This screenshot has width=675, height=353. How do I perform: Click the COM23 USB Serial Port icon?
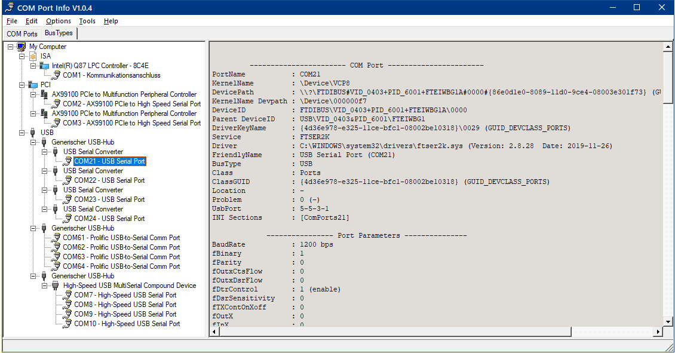[67, 199]
